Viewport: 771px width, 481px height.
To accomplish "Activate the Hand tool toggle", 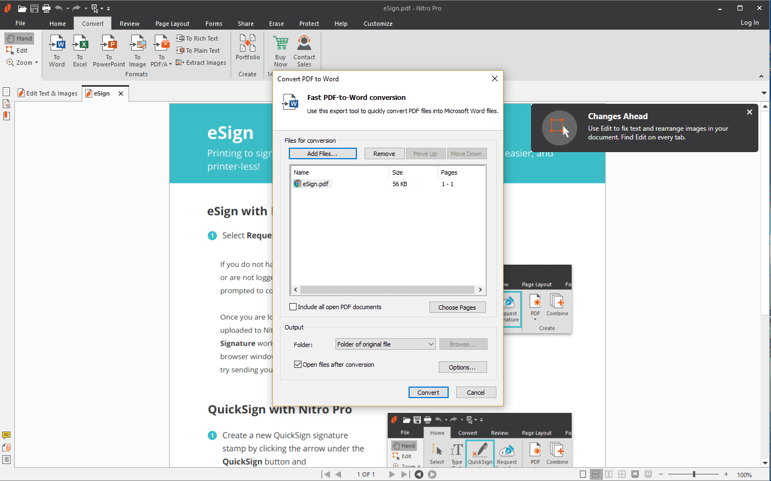I will click(x=20, y=38).
